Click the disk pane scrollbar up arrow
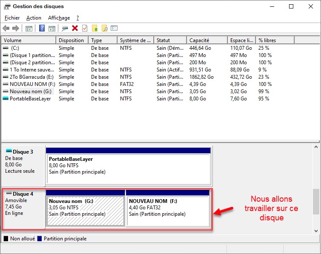The width and height of the screenshot is (321, 254). (316, 147)
